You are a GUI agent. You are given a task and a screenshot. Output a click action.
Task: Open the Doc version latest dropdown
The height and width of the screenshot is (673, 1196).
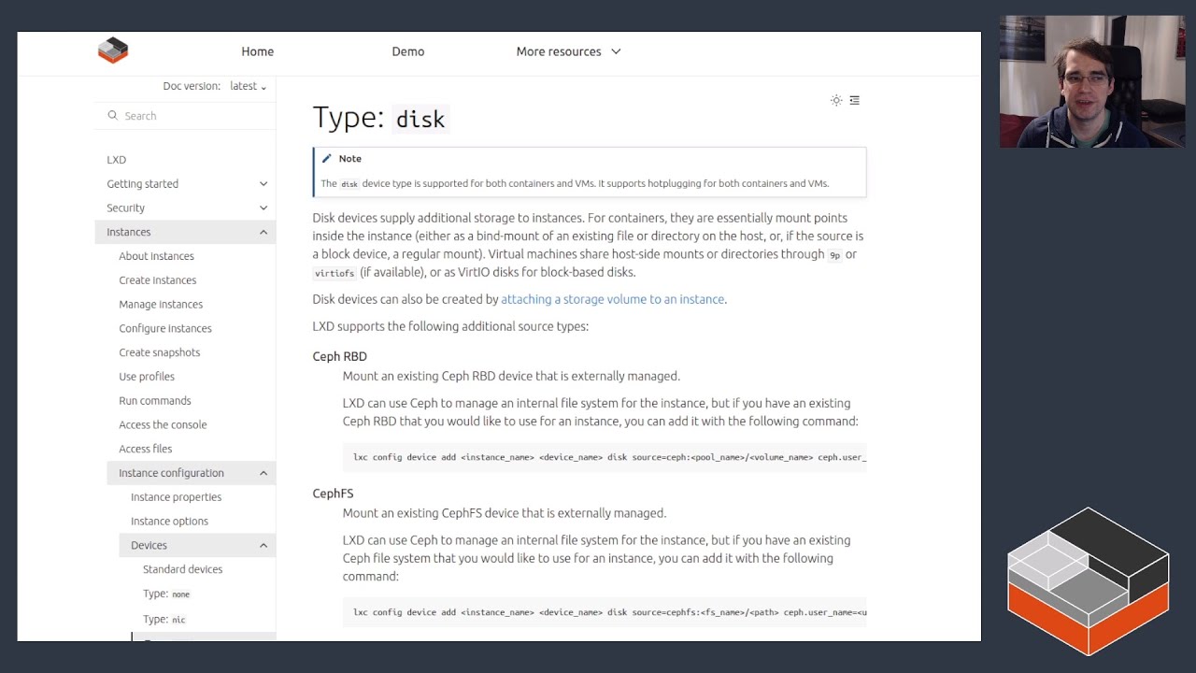pyautogui.click(x=248, y=86)
